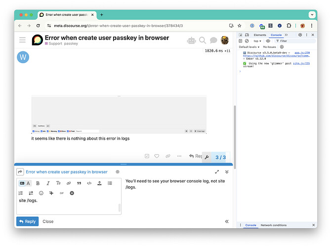Create live expression eye icon
331x247 pixels.
(x=268, y=41)
